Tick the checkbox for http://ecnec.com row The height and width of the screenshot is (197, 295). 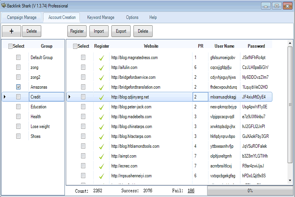coord(83,166)
